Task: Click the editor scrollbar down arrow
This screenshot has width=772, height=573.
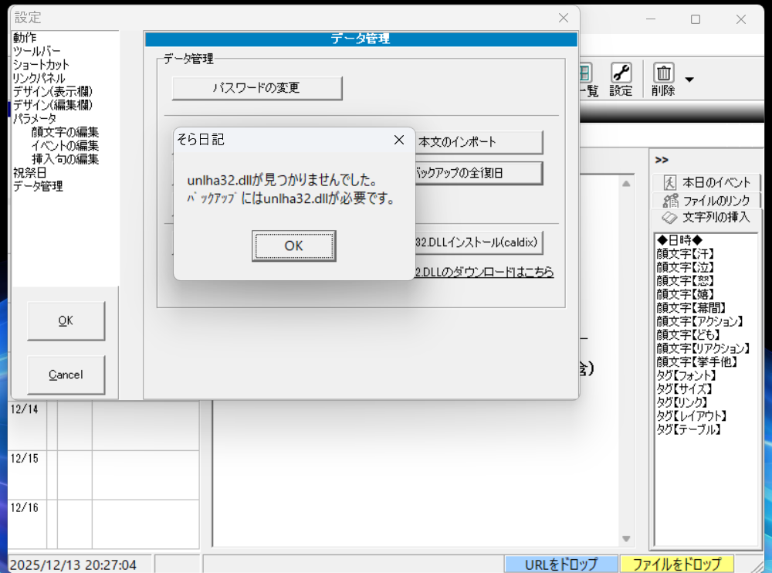Action: coord(626,539)
